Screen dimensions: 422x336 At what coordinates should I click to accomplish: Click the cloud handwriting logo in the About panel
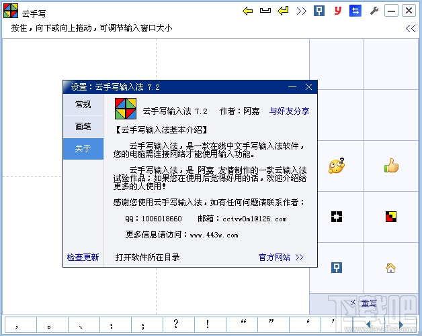point(126,109)
